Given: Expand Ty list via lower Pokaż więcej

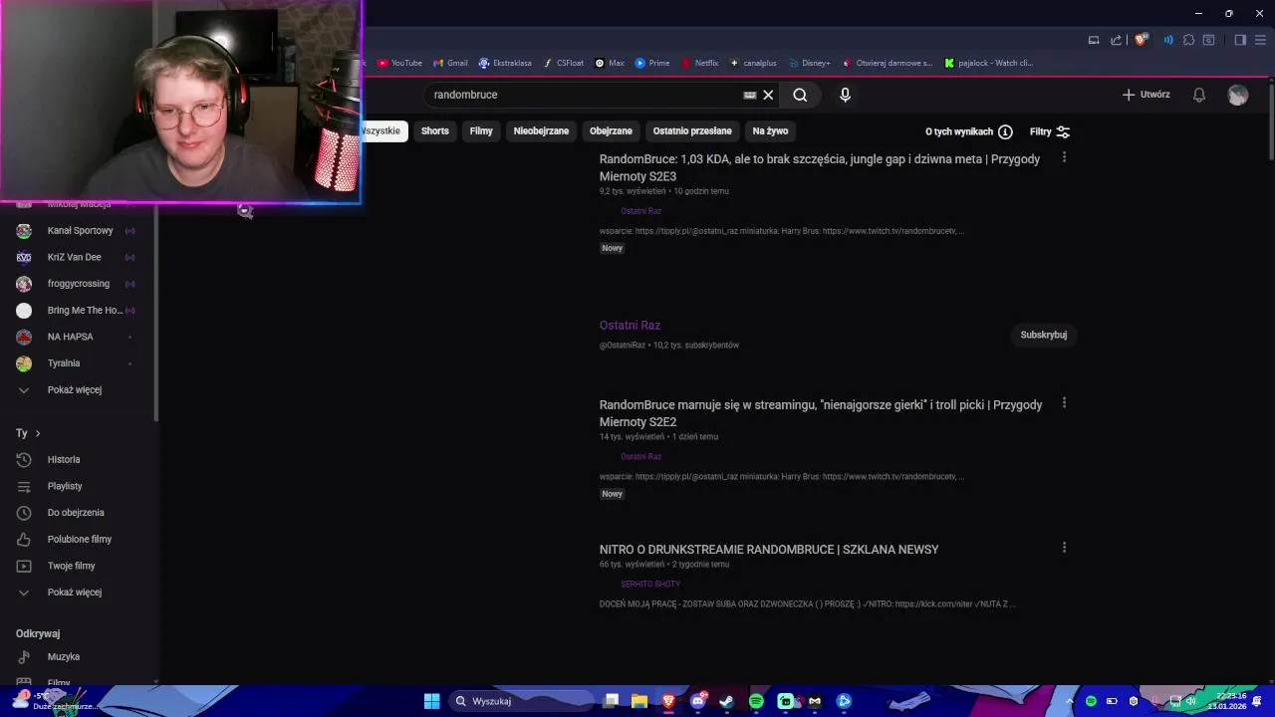Looking at the screenshot, I should click(78, 593).
